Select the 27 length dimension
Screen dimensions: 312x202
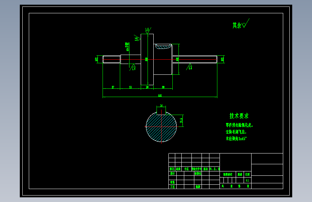point(113,87)
